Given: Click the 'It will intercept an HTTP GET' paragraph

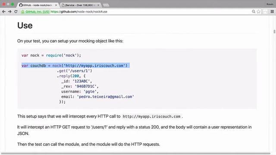Looking at the screenshot, I should (x=134, y=130).
